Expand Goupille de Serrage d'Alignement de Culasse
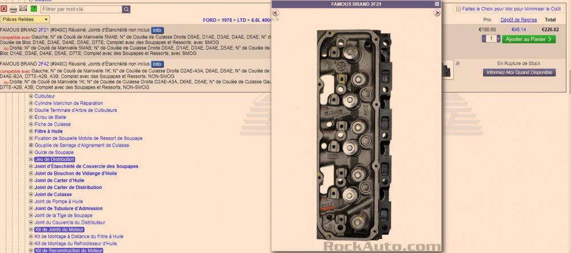 pyautogui.click(x=31, y=145)
